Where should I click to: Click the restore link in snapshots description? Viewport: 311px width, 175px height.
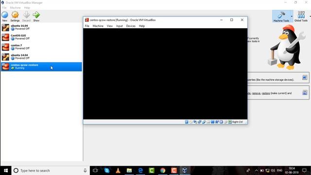pos(266,93)
